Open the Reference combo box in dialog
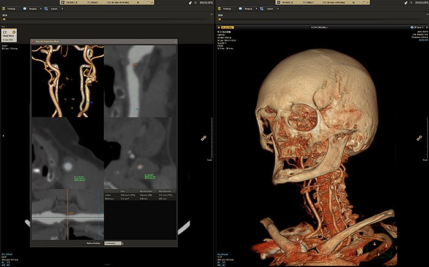The image size is (429, 267). point(113,243)
